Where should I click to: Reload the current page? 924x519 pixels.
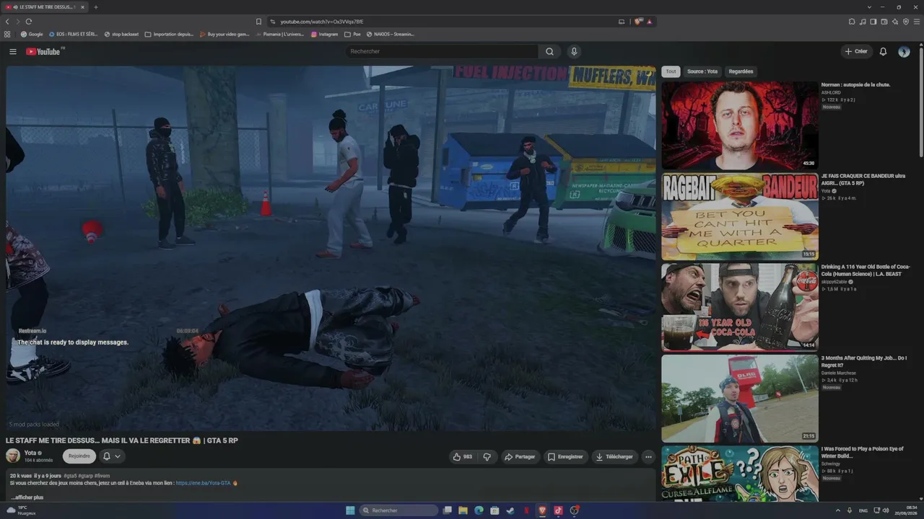tap(29, 22)
